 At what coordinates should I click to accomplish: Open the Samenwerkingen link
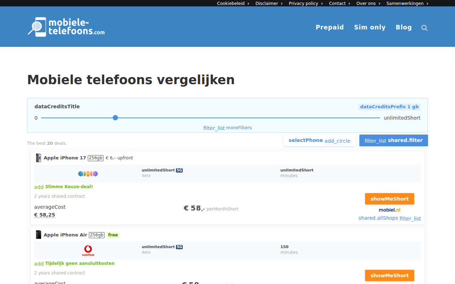point(407,3)
